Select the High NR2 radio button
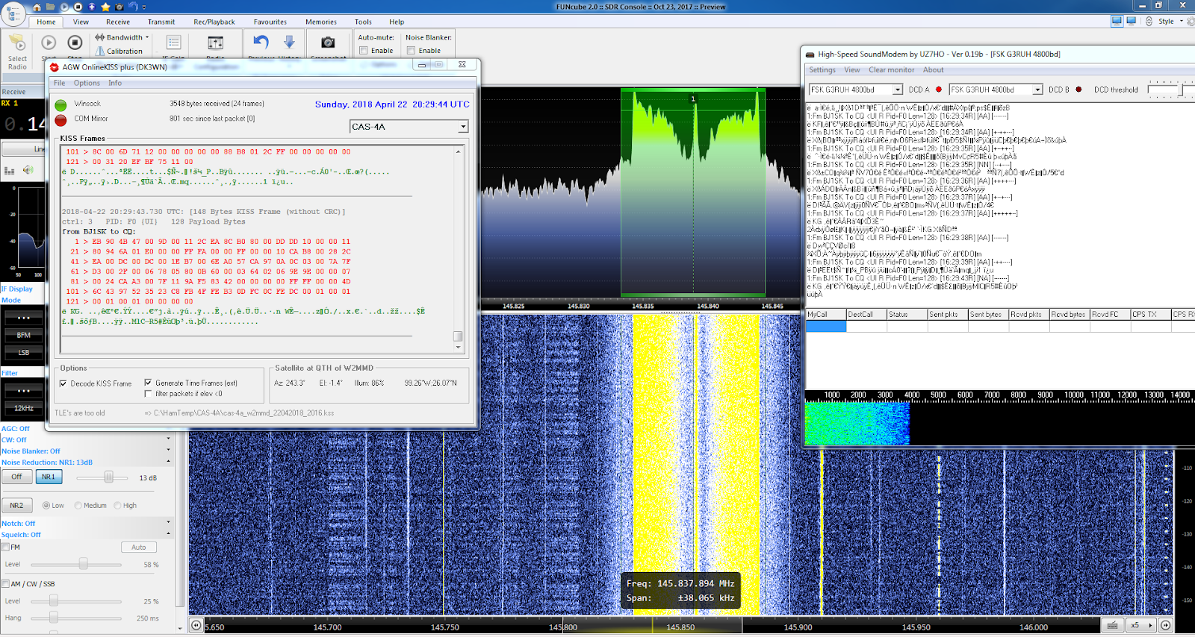Screen dimensions: 1195x637 click(x=117, y=506)
